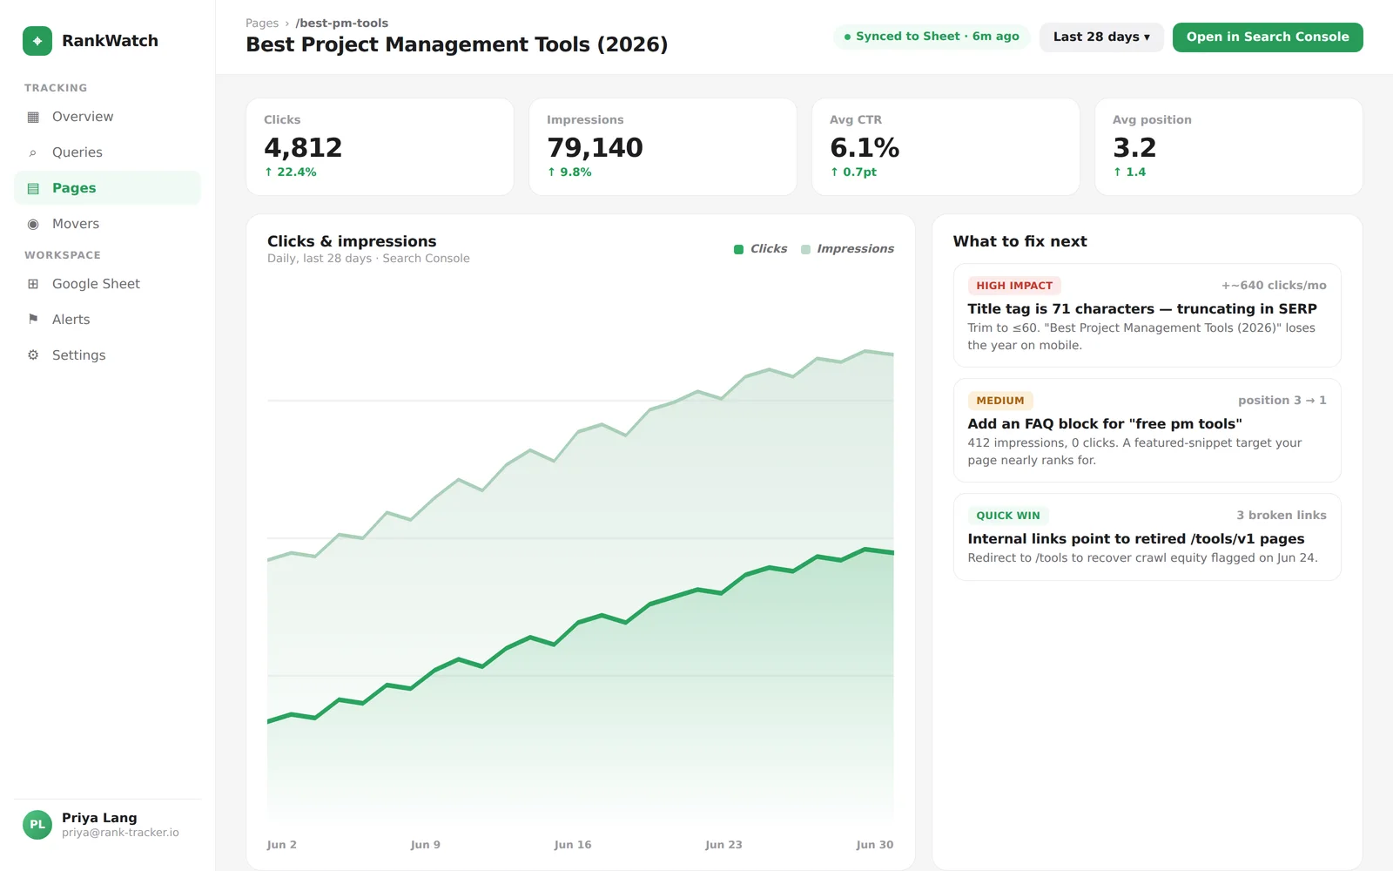Click the Synced to Sheet status badge
Image resolution: width=1393 pixels, height=871 pixels.
932,37
